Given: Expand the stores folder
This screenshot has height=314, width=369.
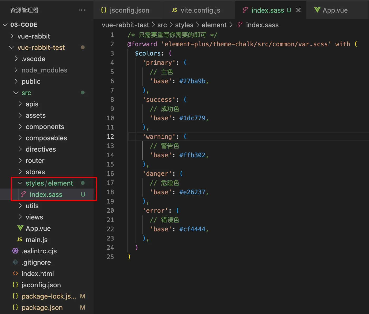Looking at the screenshot, I should click(20, 172).
